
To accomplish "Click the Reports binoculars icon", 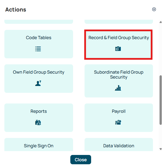I will [38, 122].
